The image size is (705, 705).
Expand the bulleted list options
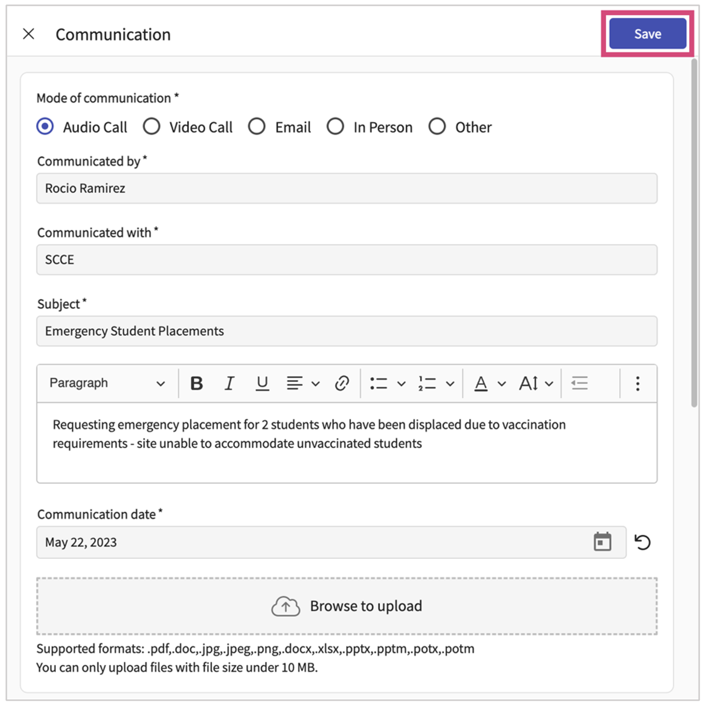(x=387, y=384)
